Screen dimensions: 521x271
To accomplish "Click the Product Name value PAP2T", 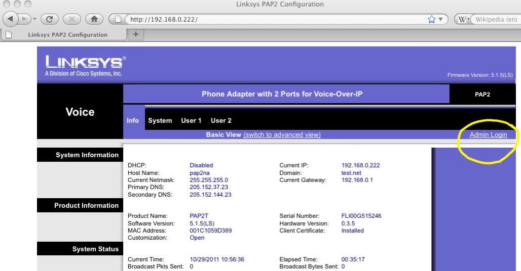I will (x=199, y=216).
